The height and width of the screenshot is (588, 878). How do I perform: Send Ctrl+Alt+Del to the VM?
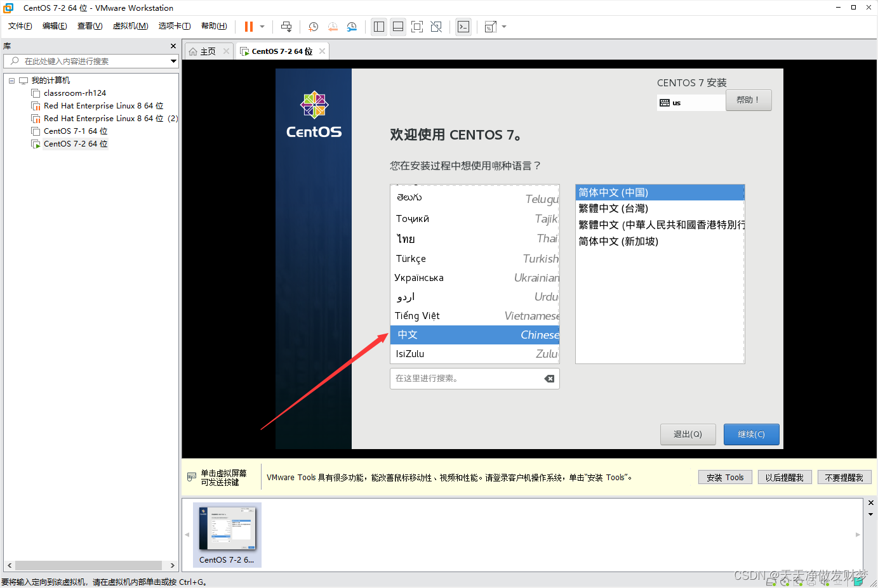point(286,27)
